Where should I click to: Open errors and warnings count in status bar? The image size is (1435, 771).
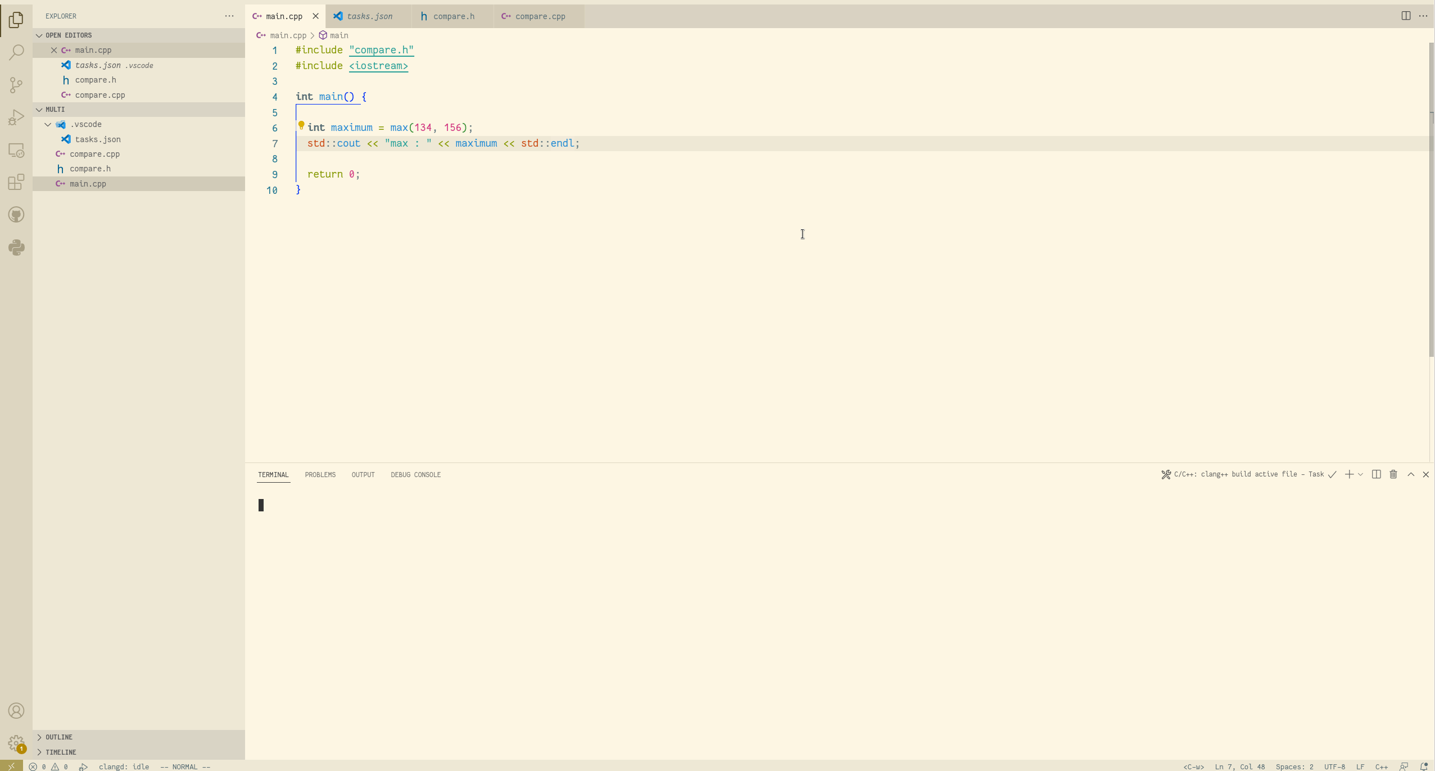click(48, 767)
